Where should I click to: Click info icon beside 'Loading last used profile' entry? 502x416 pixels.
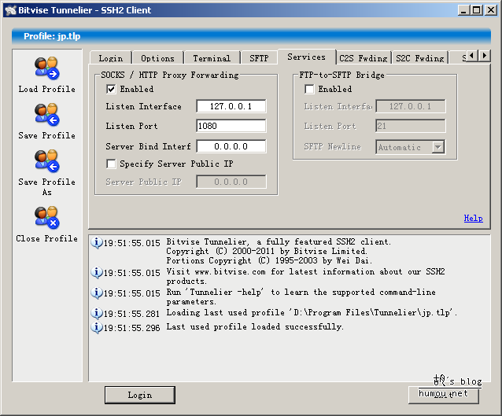96,313
